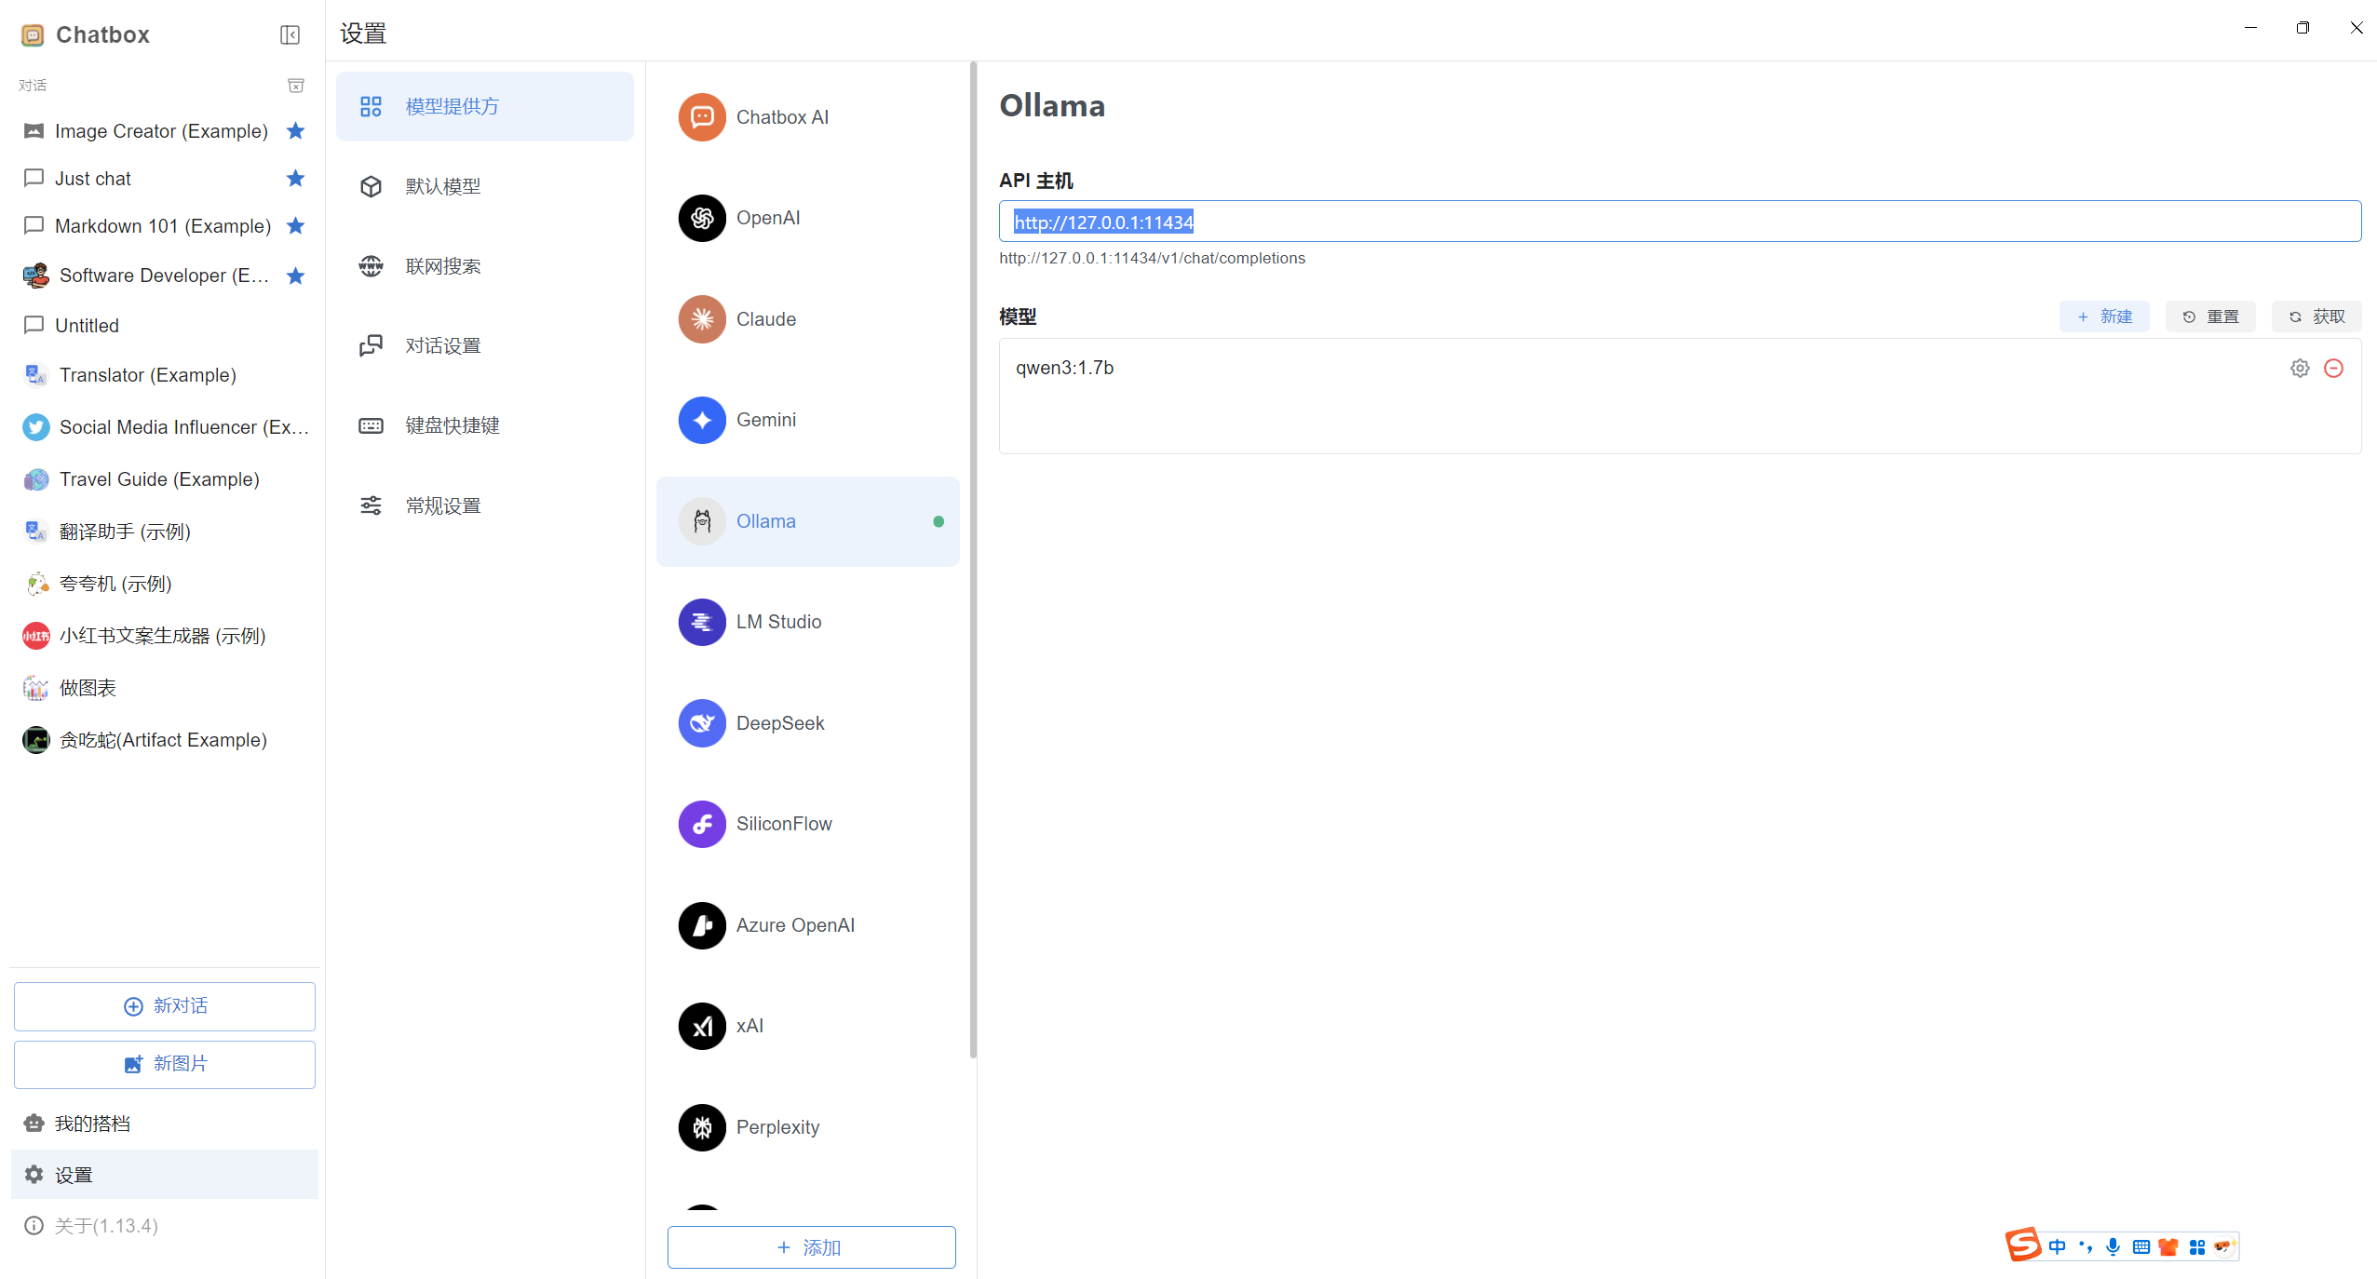
Task: Open settings gear for qwen3:1.7b
Action: (x=2300, y=368)
